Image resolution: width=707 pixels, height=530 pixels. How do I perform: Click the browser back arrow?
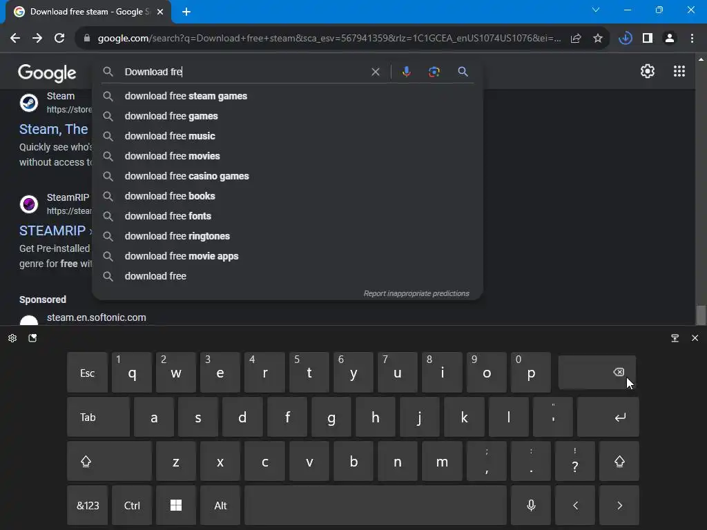point(15,39)
